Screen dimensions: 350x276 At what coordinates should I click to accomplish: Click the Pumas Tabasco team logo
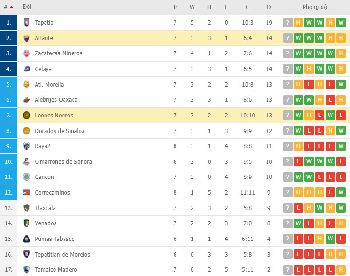click(x=27, y=239)
